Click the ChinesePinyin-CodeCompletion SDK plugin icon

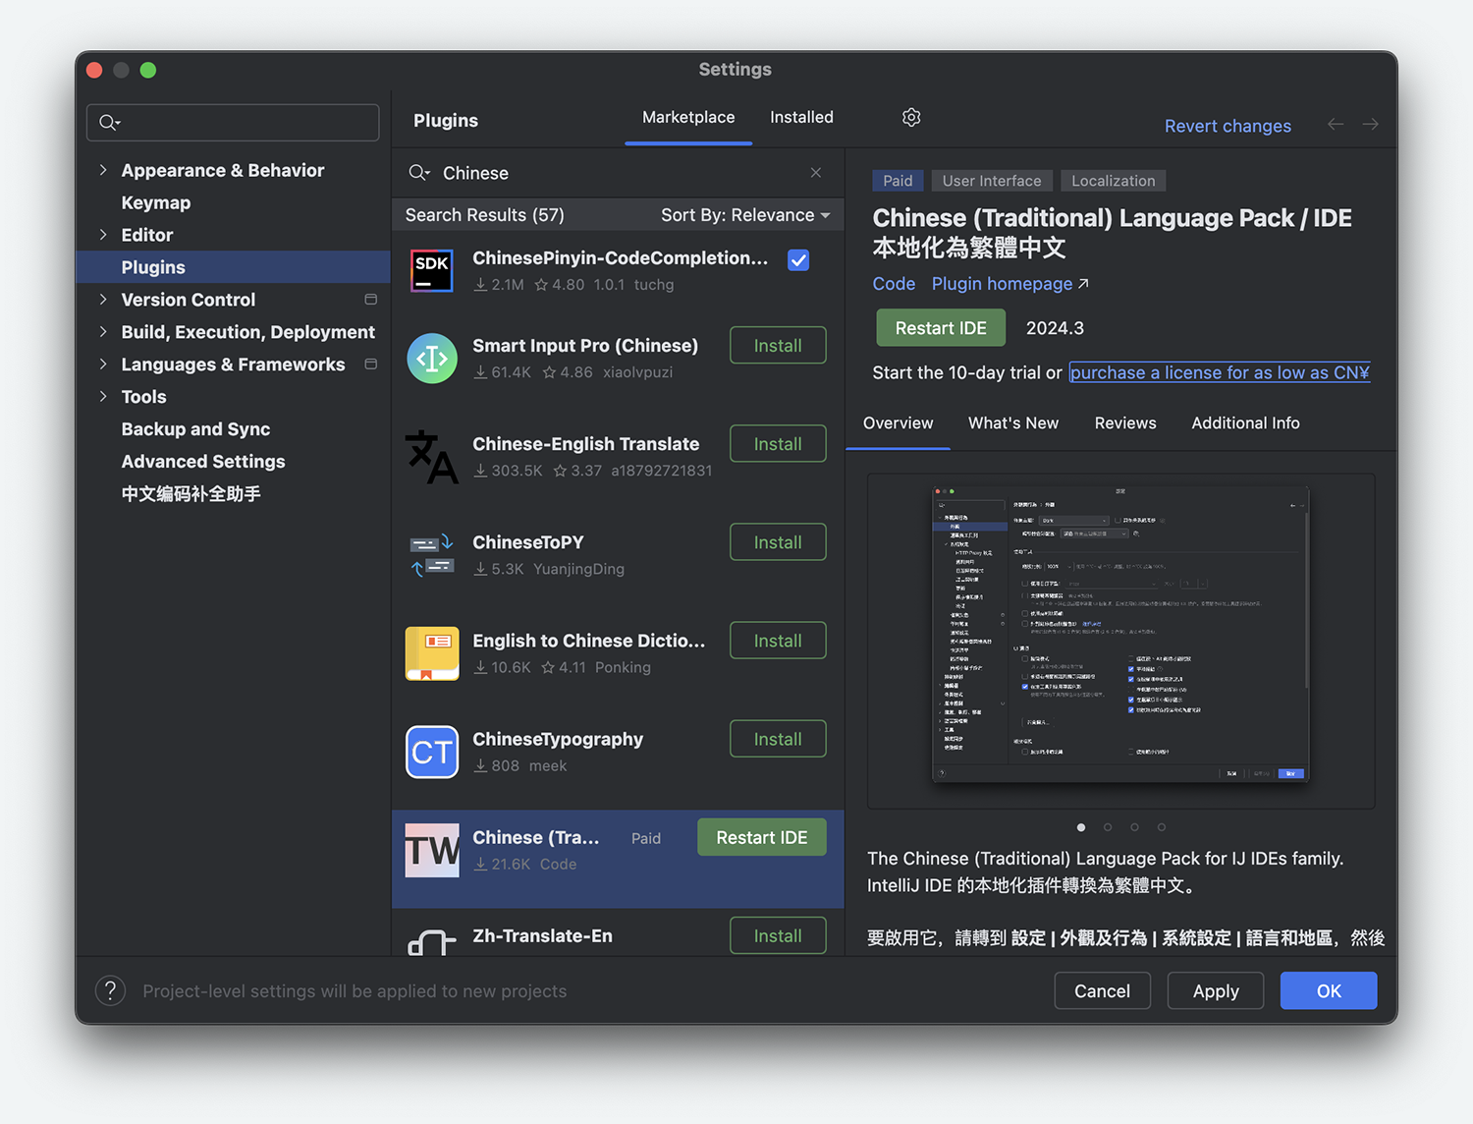(x=432, y=271)
